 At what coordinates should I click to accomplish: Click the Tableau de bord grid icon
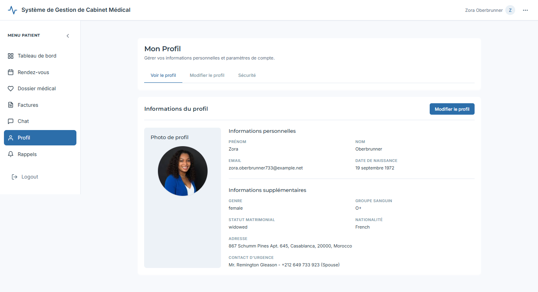tap(11, 56)
